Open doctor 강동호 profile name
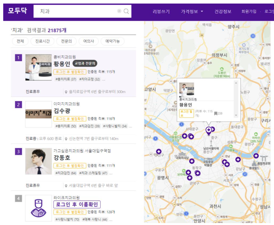 (62, 158)
